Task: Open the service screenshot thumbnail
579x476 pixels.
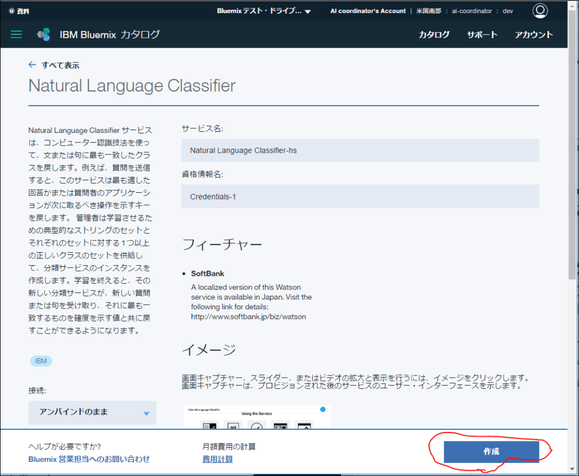Action: pos(257,417)
